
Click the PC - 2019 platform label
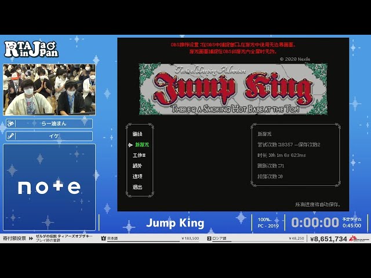pyautogui.click(x=268, y=226)
